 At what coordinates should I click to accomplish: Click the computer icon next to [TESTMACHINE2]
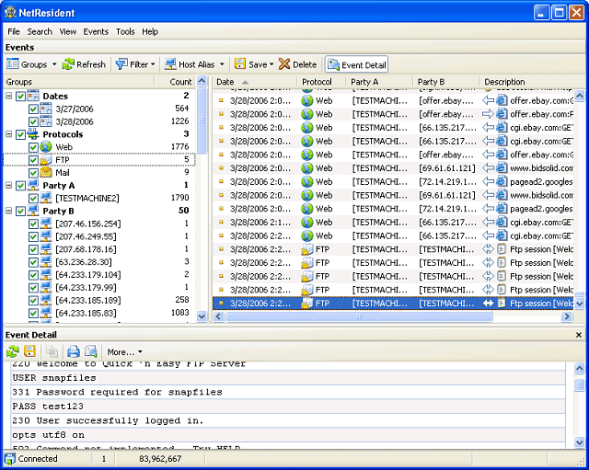click(x=46, y=198)
